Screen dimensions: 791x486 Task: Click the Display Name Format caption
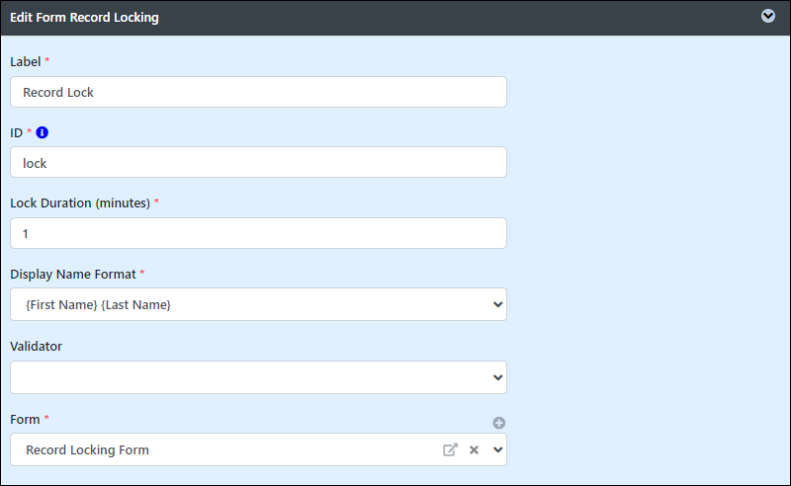[x=73, y=275]
